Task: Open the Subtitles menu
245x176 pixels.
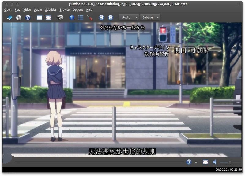Action: coord(51,9)
